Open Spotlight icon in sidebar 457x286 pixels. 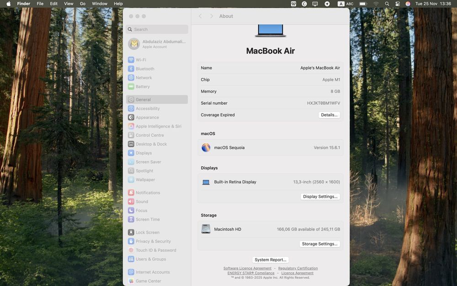coord(131,171)
